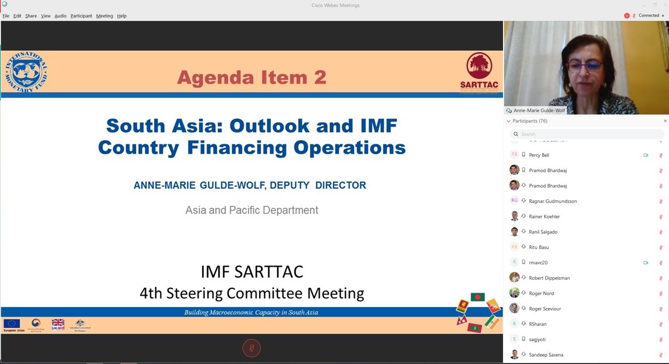Screen dimensions: 669x364
Task: Open the Help menu
Action: coord(122,16)
